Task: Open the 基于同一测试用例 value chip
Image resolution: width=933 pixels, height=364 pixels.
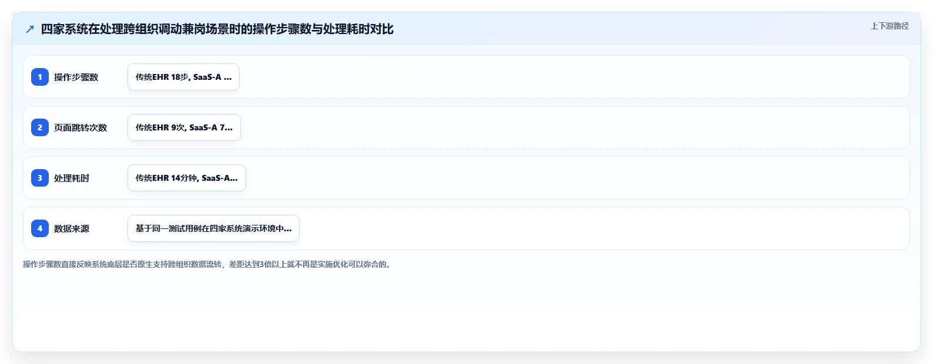Action: (213, 228)
